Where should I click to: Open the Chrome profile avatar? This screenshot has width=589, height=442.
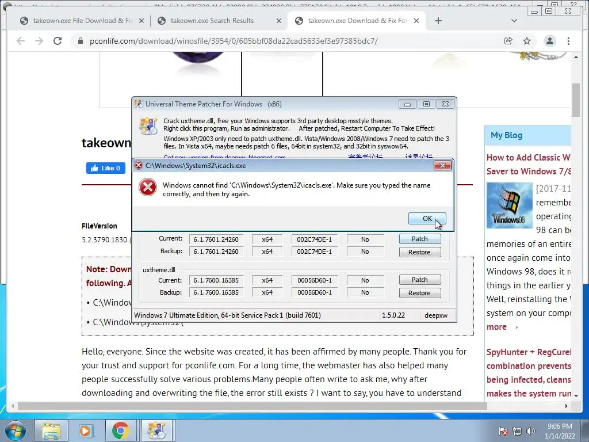click(x=549, y=41)
